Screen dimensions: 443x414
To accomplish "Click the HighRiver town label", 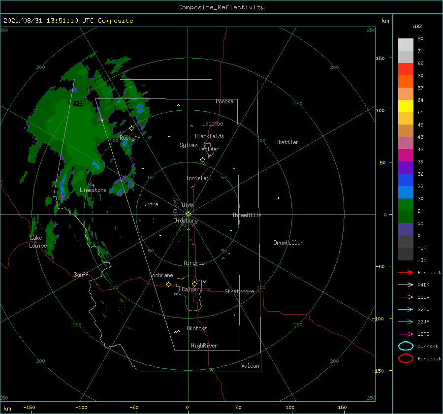I will pos(204,346).
